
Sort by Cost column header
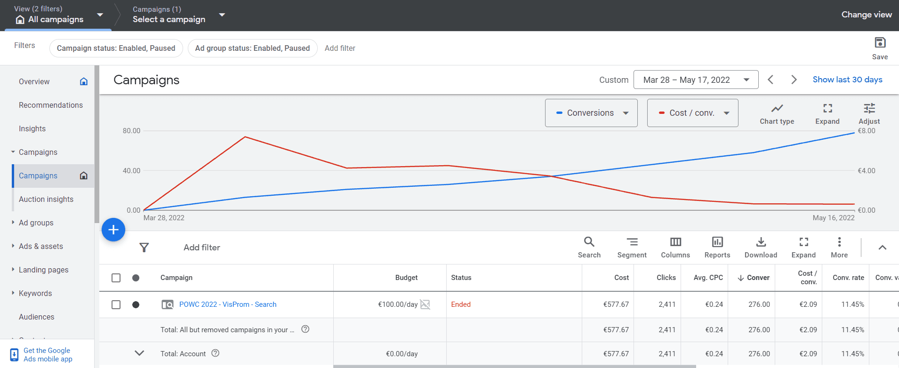(x=621, y=278)
